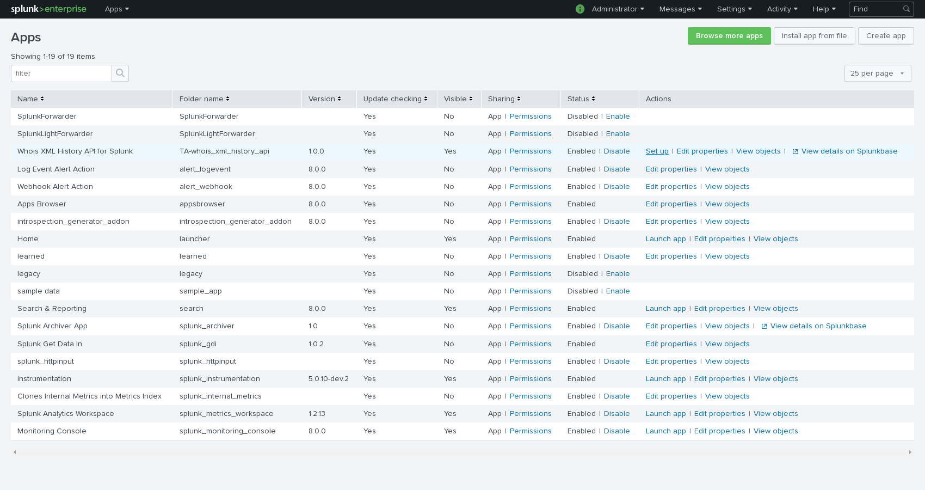Open the Settings menu
The height and width of the screenshot is (490, 925).
tap(735, 9)
